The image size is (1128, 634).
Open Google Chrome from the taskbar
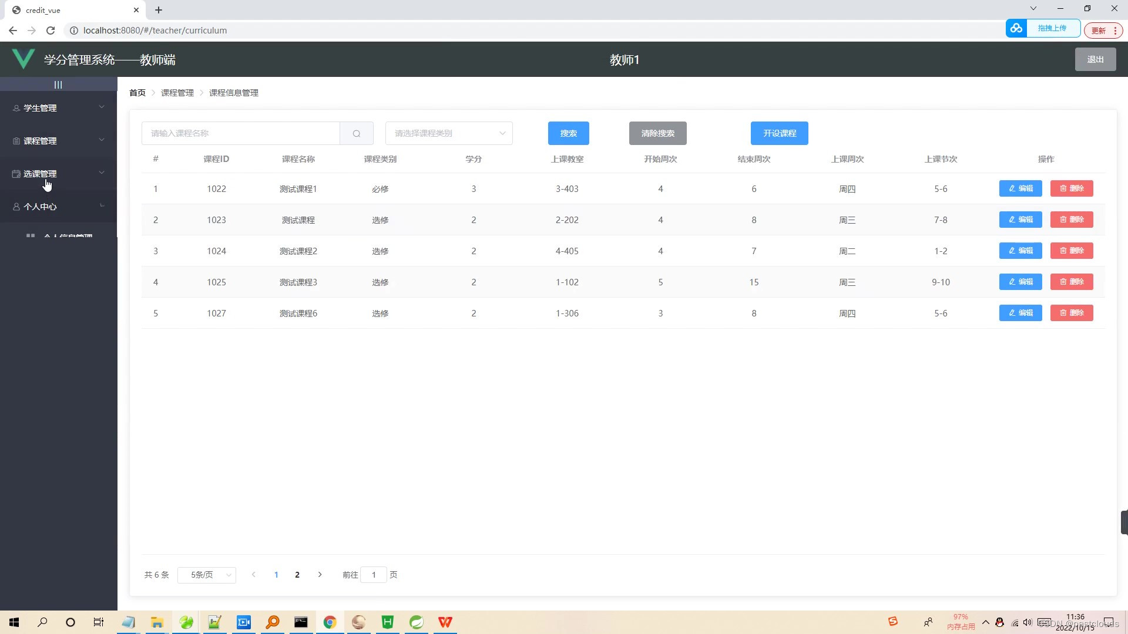point(330,622)
